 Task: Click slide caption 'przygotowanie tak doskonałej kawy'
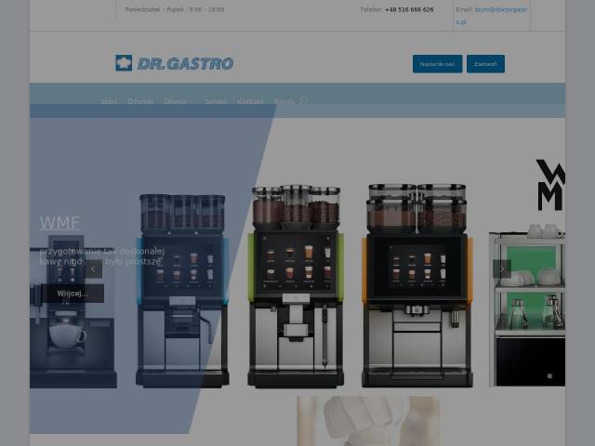click(101, 256)
